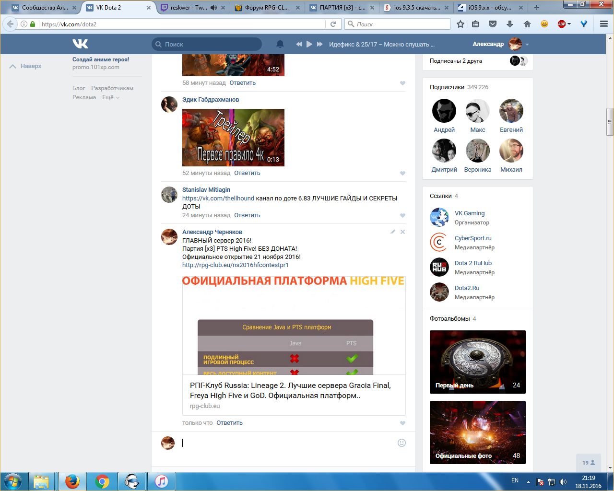This screenshot has height=491, width=614.
Task: Click Наверх to go up
Action: point(25,66)
